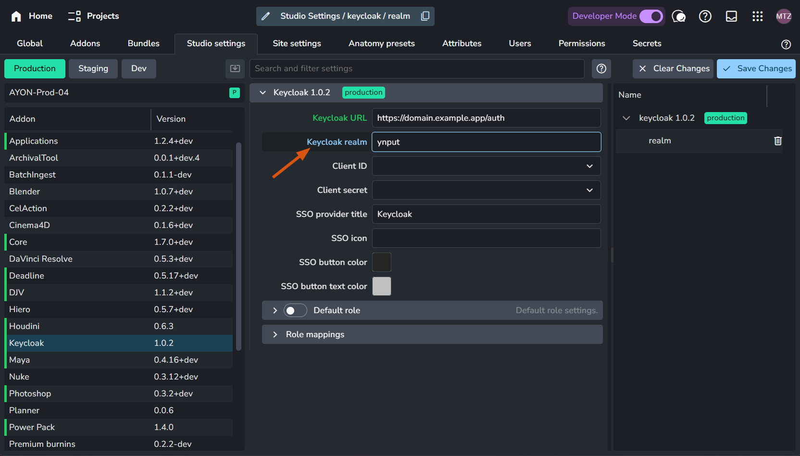Collapse the Keycloak 1.0.2 settings header
This screenshot has height=456, width=800.
263,92
